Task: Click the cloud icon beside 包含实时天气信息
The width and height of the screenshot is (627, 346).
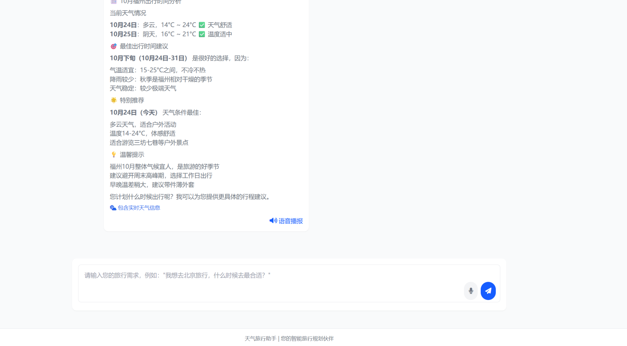Action: 113,208
